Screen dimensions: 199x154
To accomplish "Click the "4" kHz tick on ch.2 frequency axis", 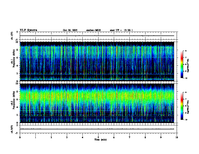I will 18,107.
